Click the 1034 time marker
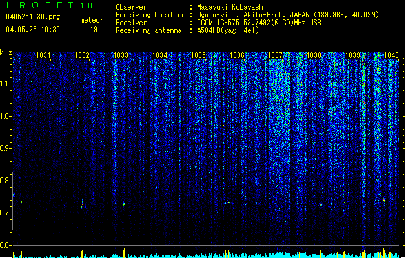 click(x=160, y=55)
